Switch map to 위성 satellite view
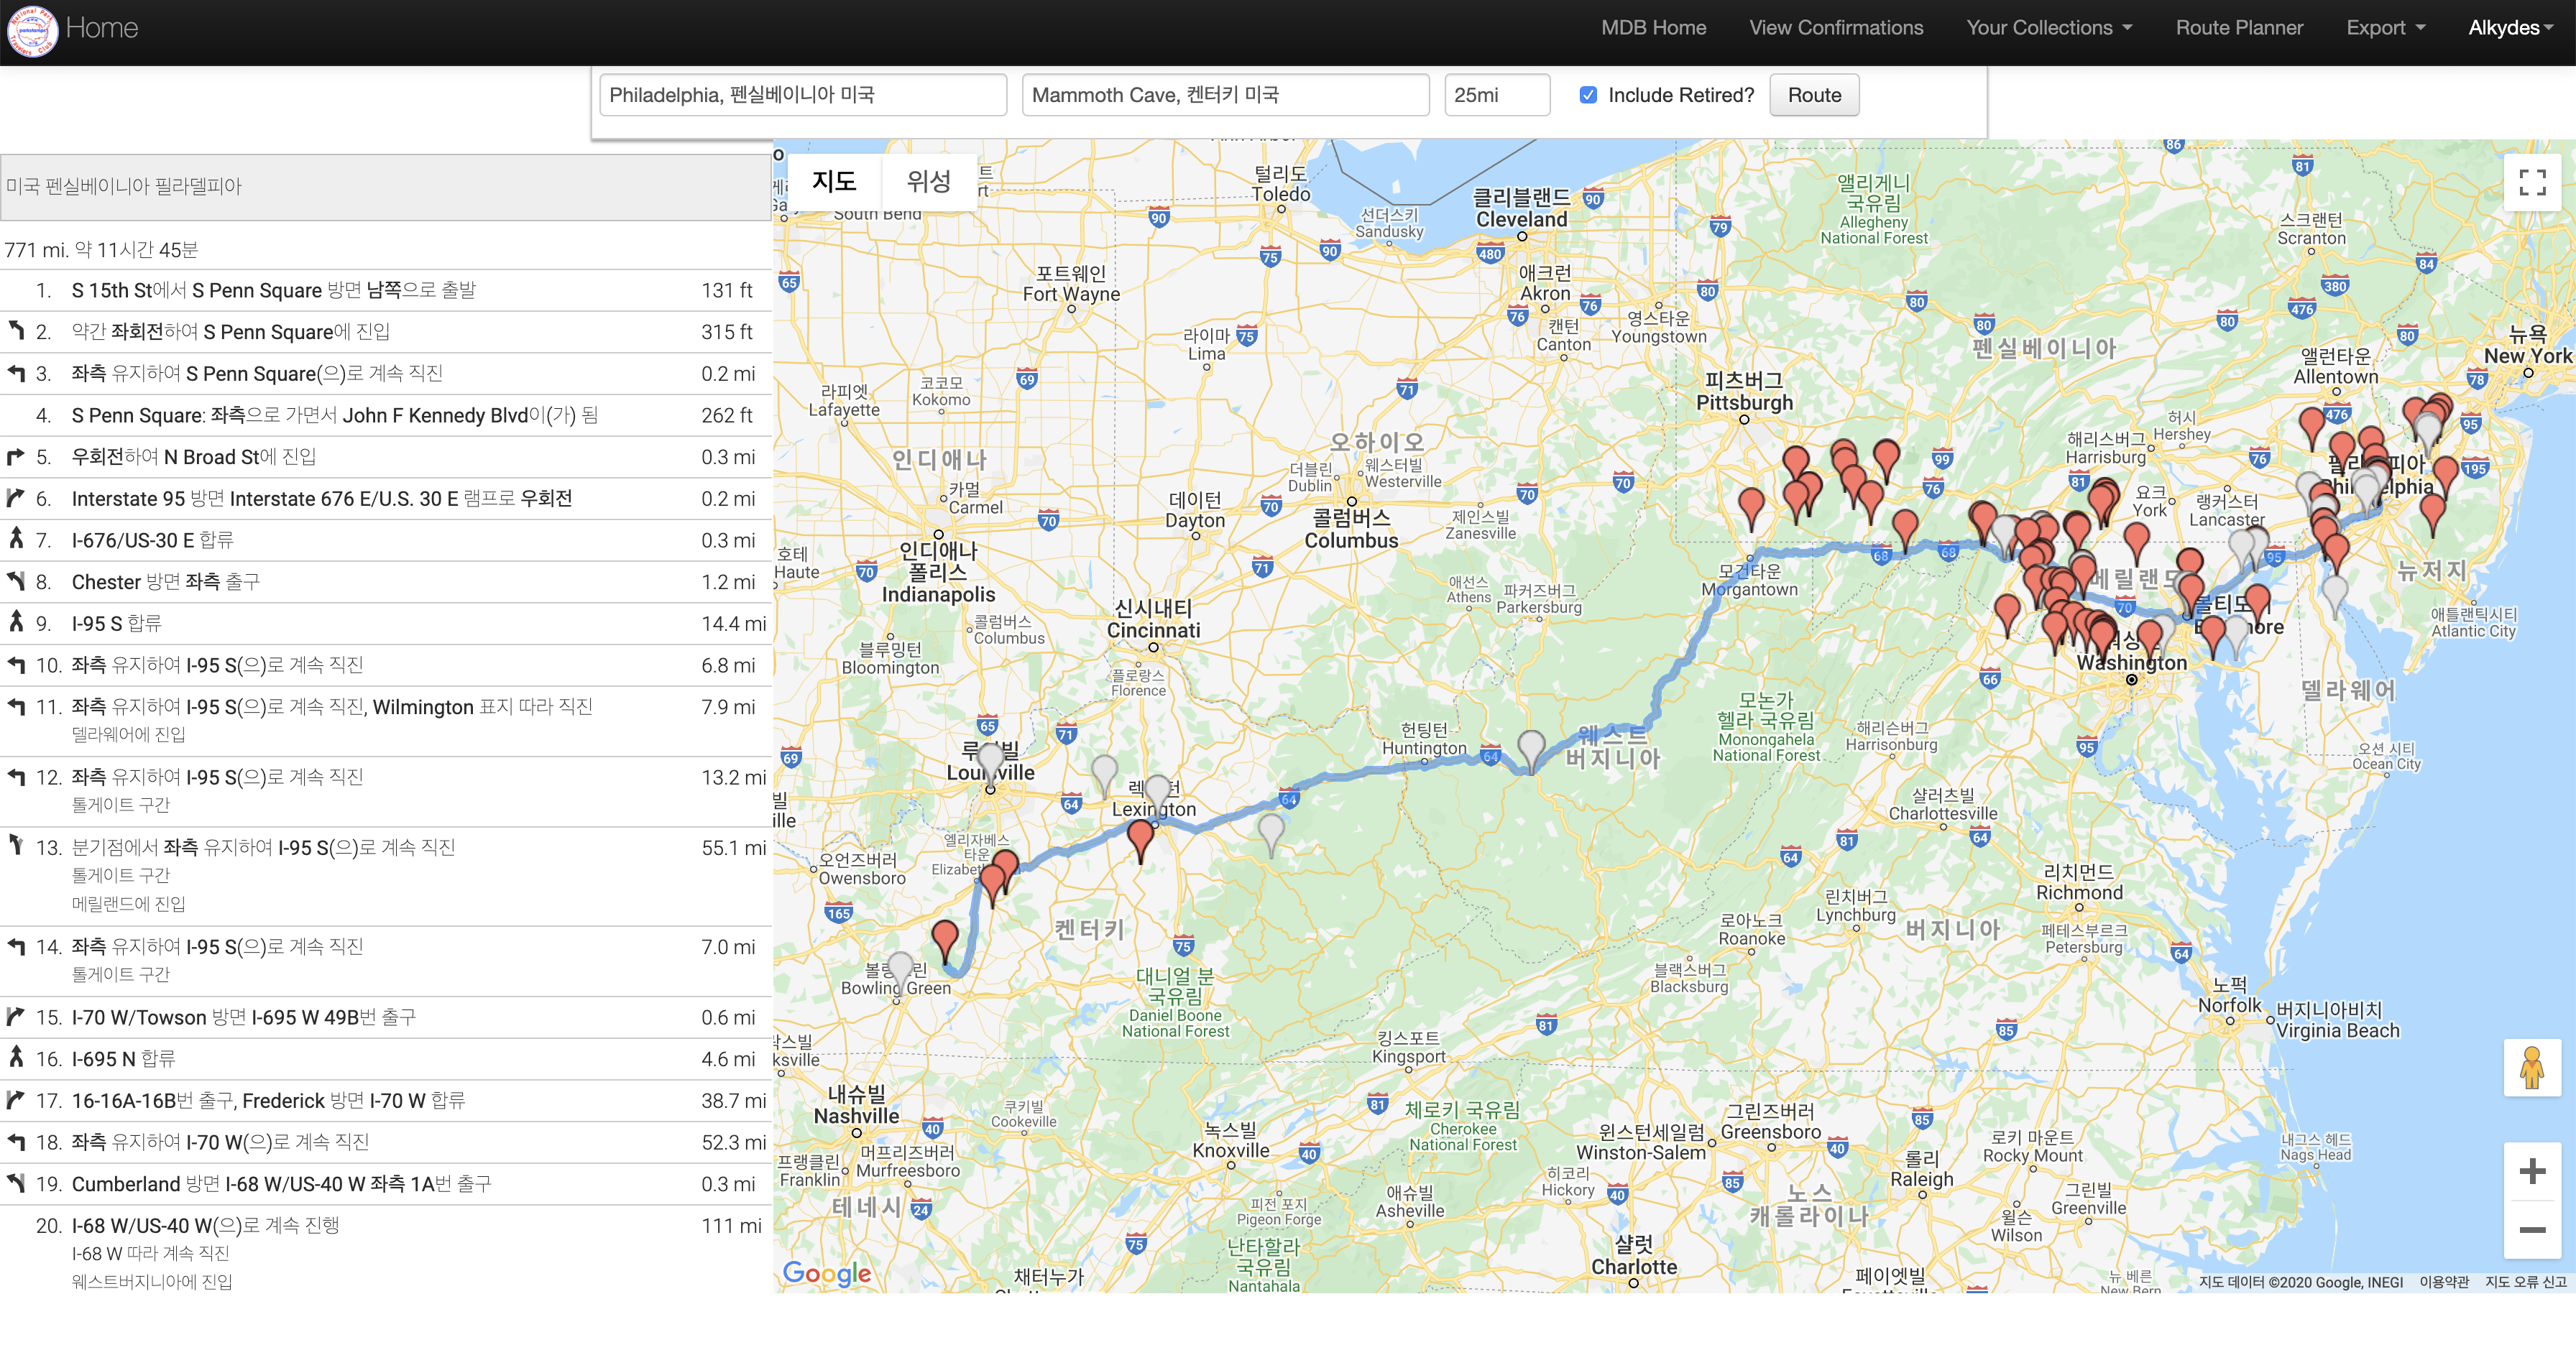 click(x=928, y=181)
